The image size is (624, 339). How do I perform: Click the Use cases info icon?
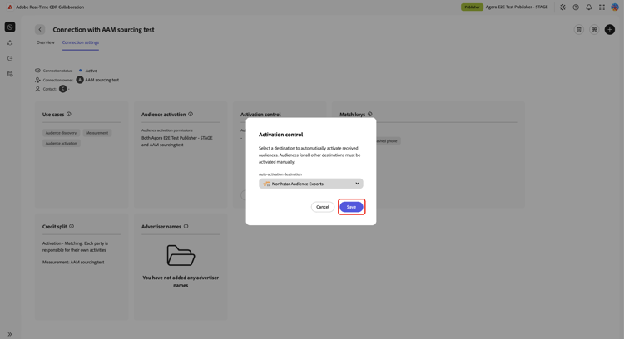tap(69, 114)
